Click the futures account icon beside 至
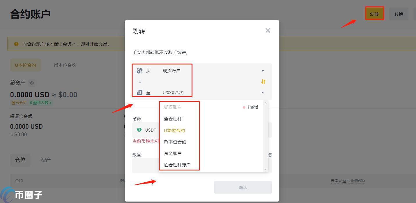416x203 pixels. click(140, 93)
